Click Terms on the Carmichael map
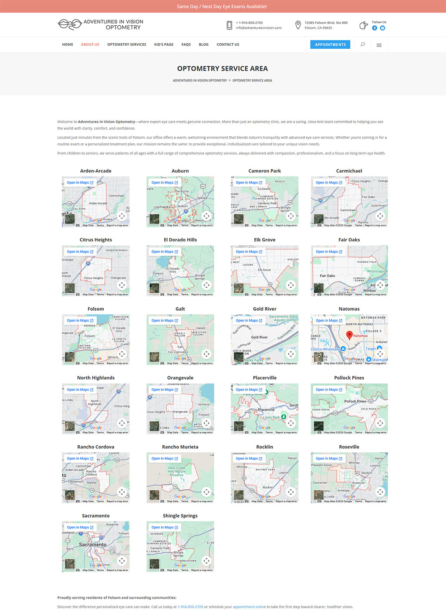This screenshot has height=610, width=446. click(358, 225)
